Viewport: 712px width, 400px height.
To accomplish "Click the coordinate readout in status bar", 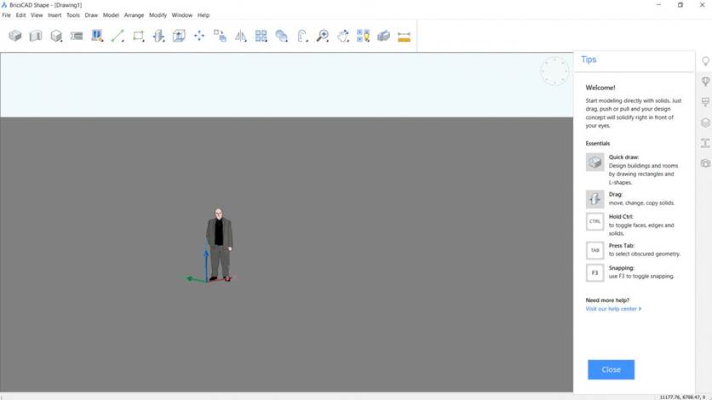I will coord(682,397).
